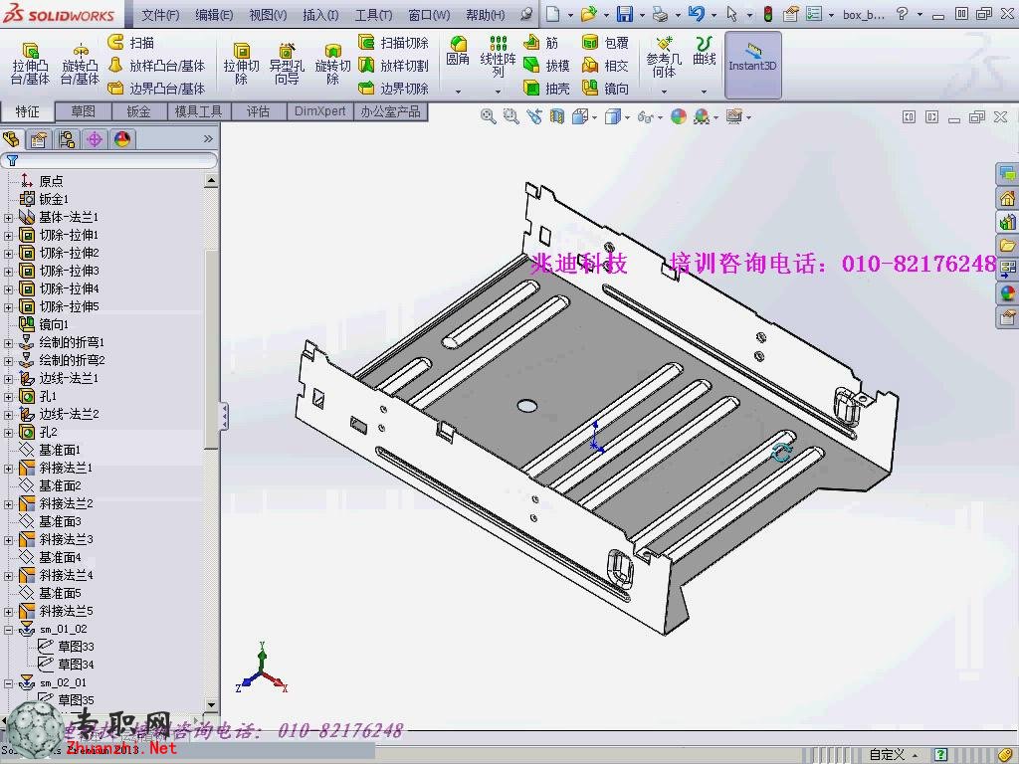The height and width of the screenshot is (764, 1019).
Task: Open the 文件(F) menu
Action: 160,14
